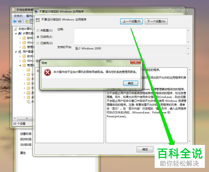Click the 计算机配置 tree item label
Screen dimensions: 209x172
[x=28, y=33]
